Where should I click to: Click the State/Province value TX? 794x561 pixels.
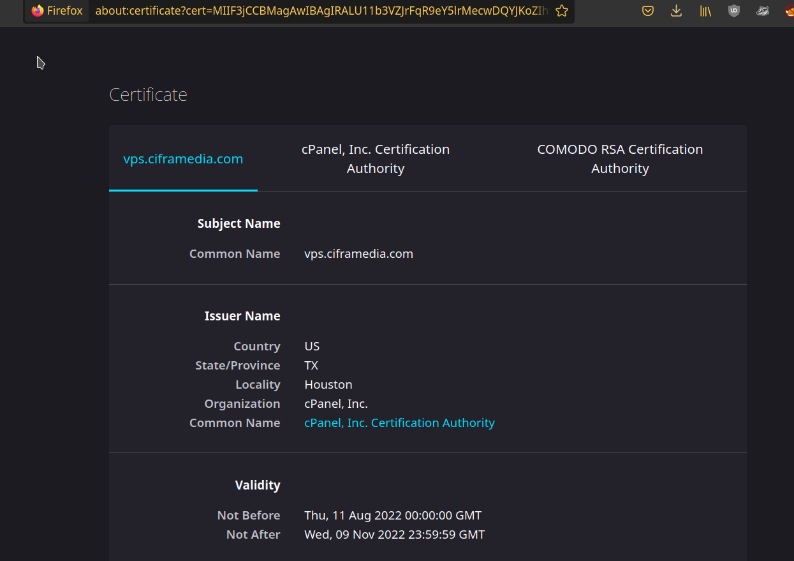[x=311, y=366]
